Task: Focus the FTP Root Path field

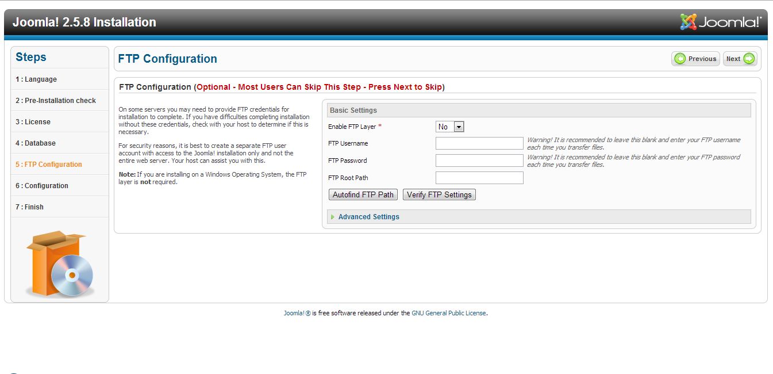Action: click(479, 178)
